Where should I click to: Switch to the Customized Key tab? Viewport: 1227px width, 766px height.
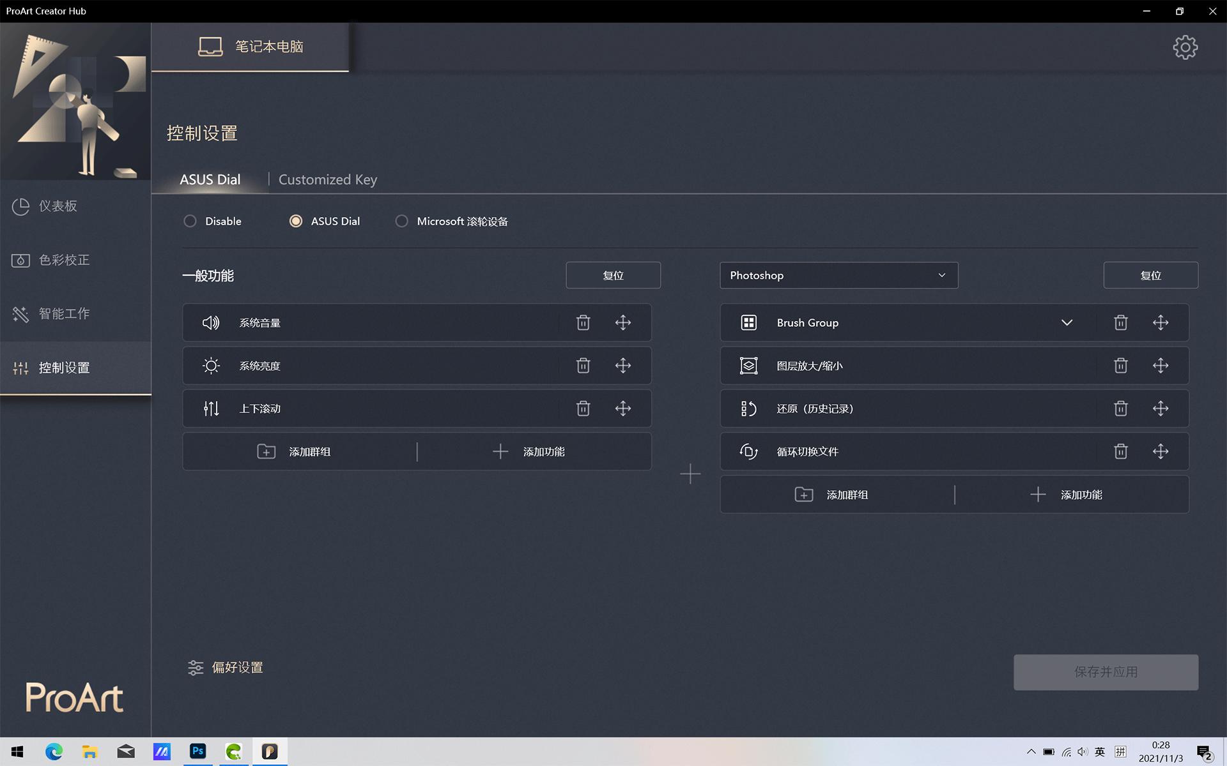point(327,180)
